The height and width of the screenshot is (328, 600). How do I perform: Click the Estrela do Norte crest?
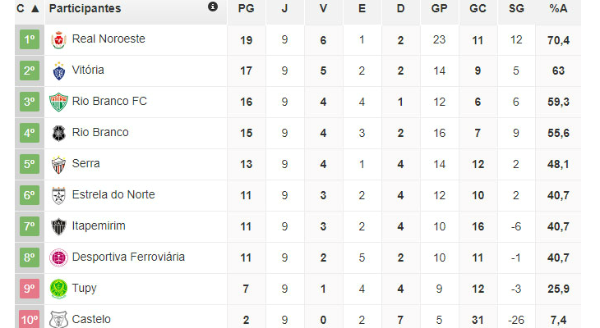(58, 195)
